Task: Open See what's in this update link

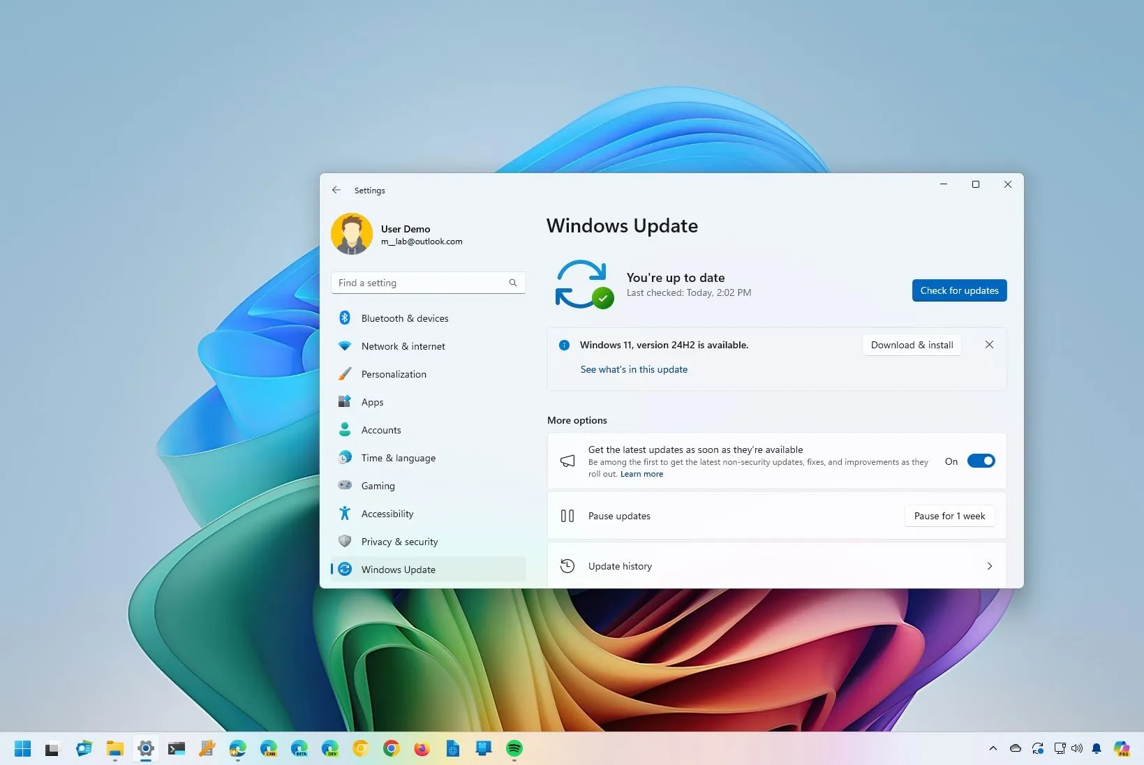Action: 633,369
